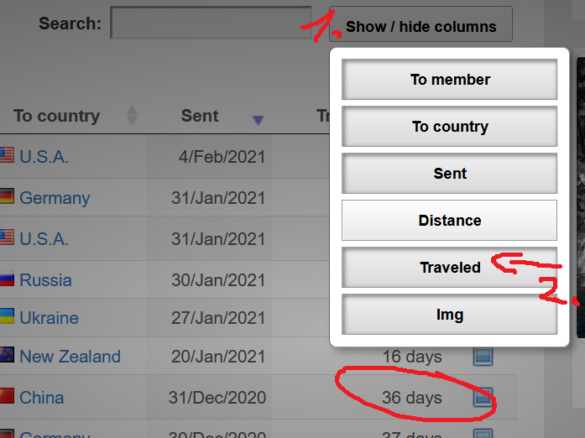Click the U.S.A. flag in the 4/Feb/2021 row
This screenshot has height=438, width=585.
tap(7, 156)
